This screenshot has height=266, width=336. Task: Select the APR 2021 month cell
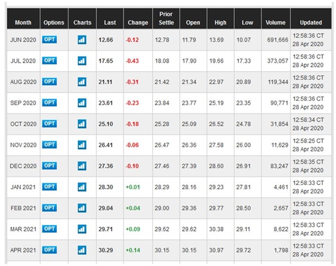click(23, 250)
